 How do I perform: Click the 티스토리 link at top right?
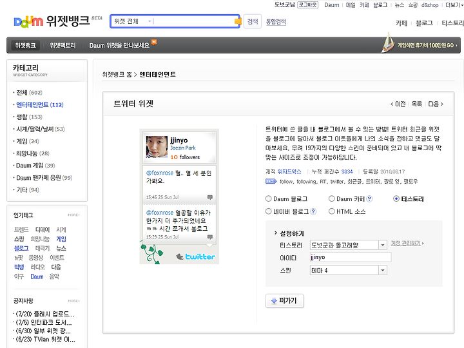pos(452,23)
